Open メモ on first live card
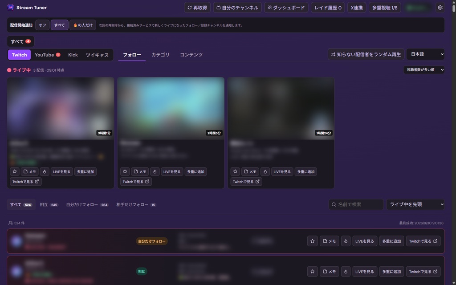 pyautogui.click(x=29, y=171)
